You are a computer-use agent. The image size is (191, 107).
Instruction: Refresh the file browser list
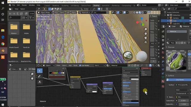[21, 14]
